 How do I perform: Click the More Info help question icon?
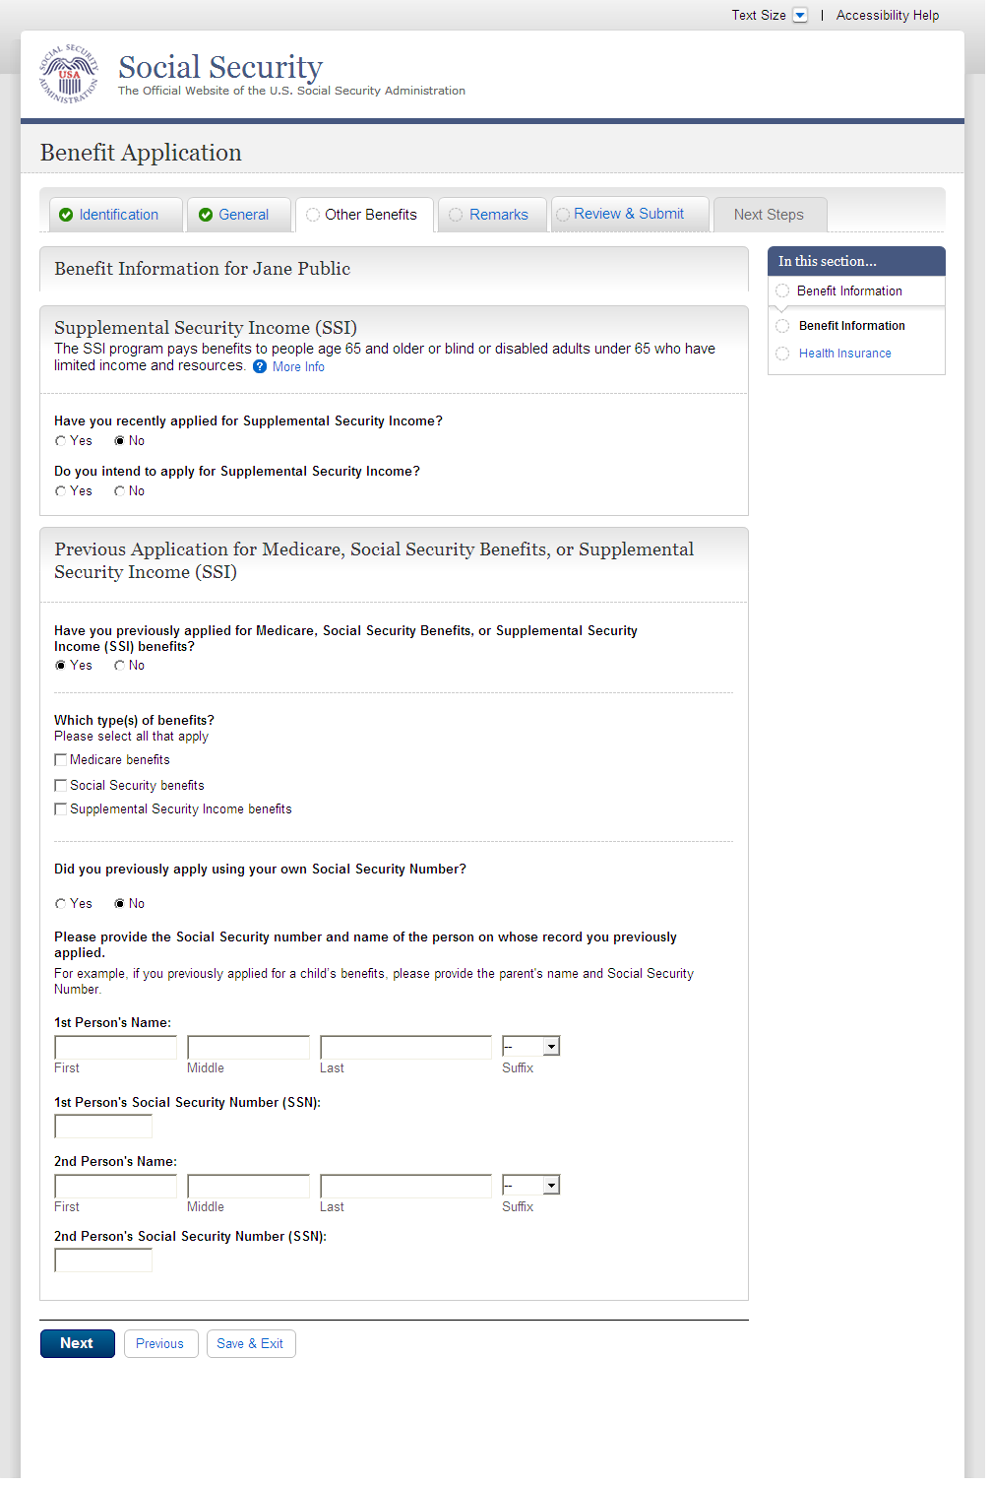260,366
